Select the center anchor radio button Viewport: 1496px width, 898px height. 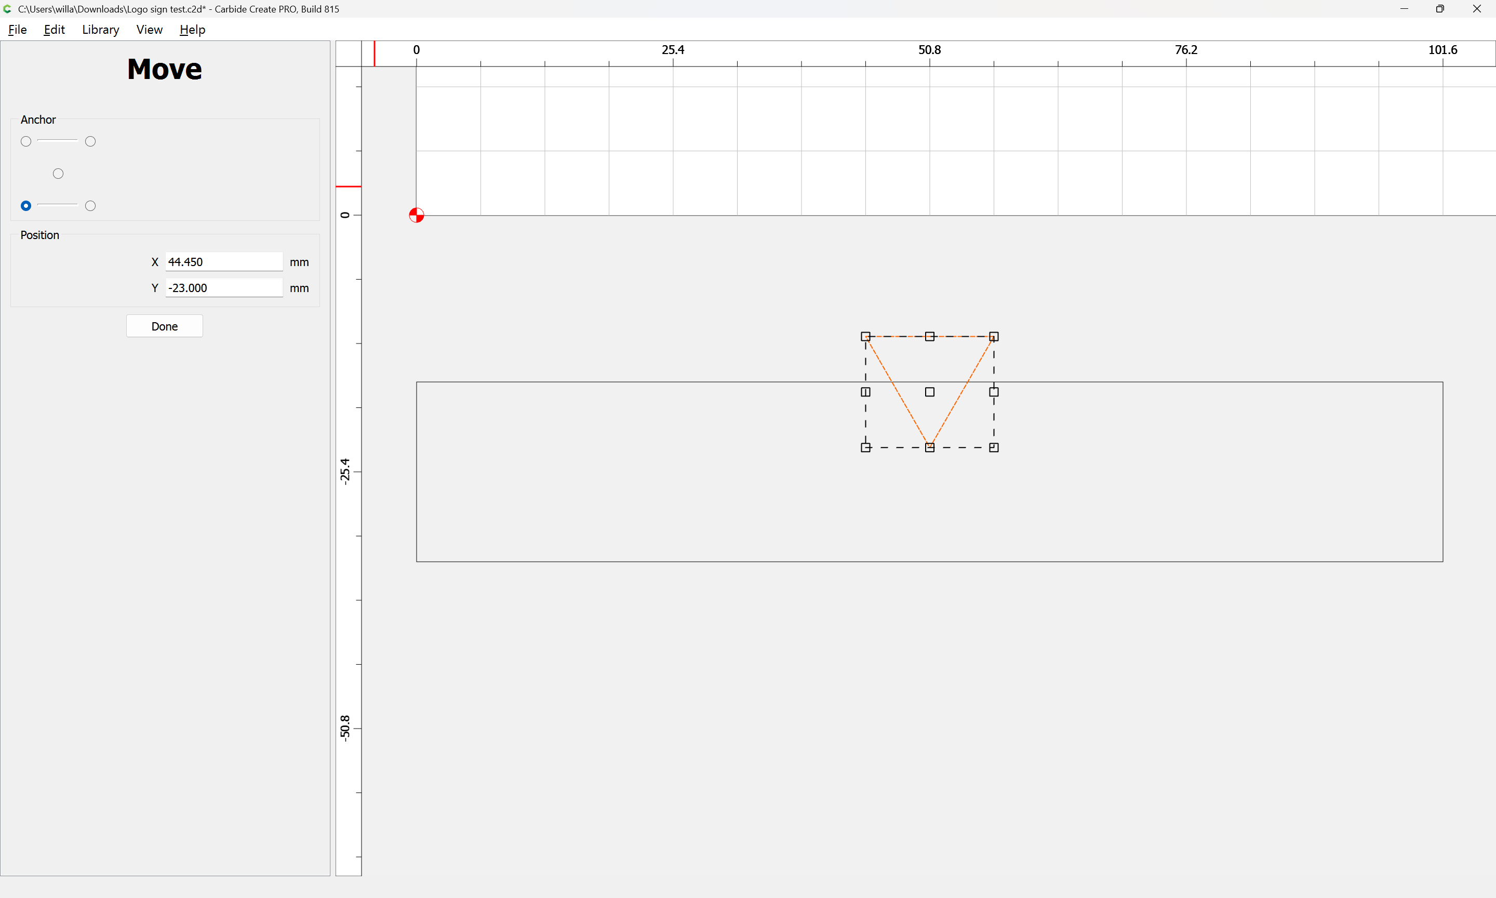tap(58, 174)
